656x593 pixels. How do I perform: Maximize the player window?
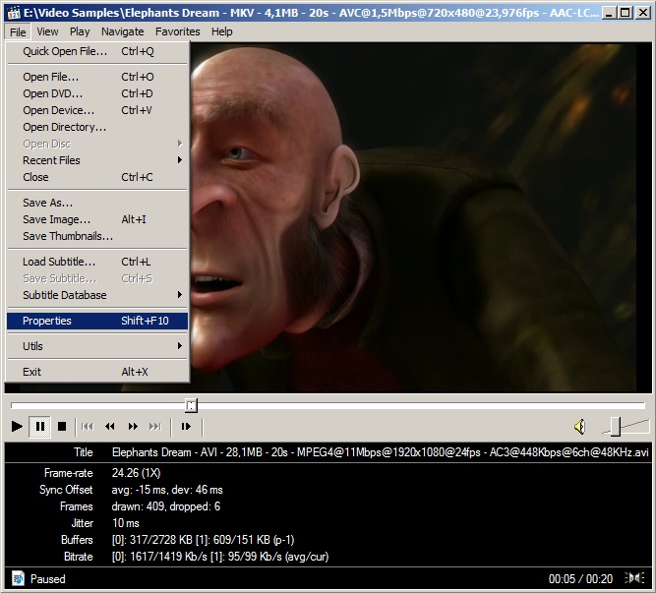(626, 13)
